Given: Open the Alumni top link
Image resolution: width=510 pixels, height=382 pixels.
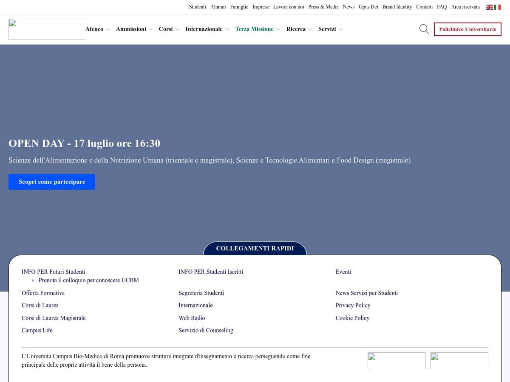Looking at the screenshot, I should click(218, 7).
